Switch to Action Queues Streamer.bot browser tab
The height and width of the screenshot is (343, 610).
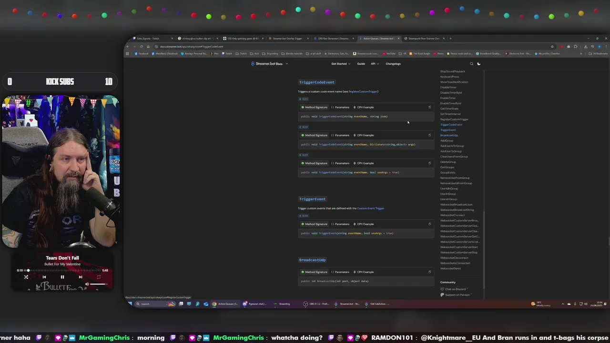(x=379, y=39)
